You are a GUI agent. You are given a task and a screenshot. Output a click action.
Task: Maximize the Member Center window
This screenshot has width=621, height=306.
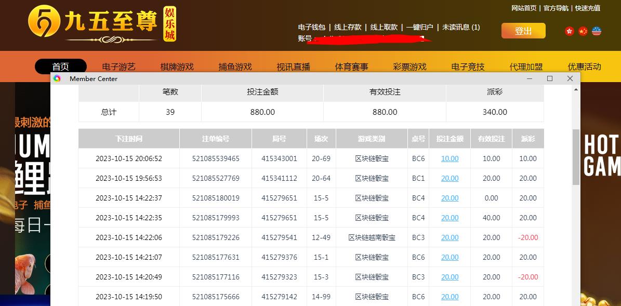pyautogui.click(x=550, y=78)
